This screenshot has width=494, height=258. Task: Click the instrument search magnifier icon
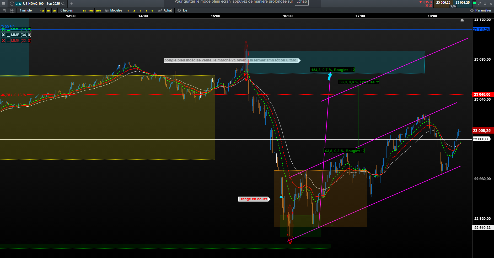tap(63, 4)
